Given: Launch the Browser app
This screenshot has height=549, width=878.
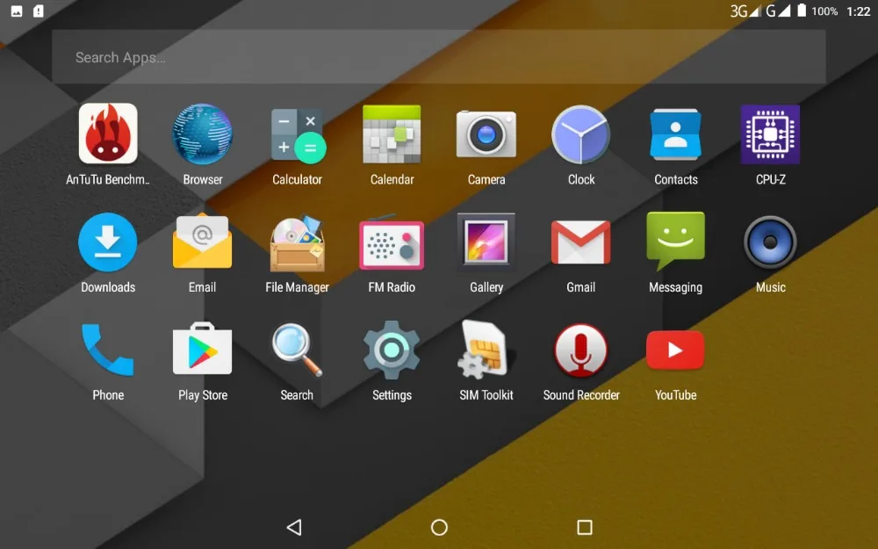Looking at the screenshot, I should click(202, 134).
